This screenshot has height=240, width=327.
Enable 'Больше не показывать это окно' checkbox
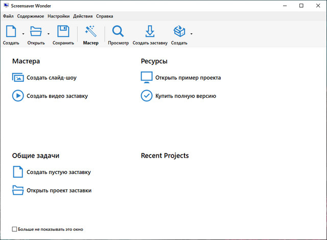(14, 229)
